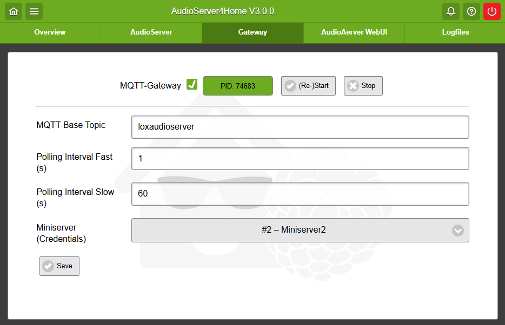Click the MQTT Base Topic input field

(x=300, y=127)
